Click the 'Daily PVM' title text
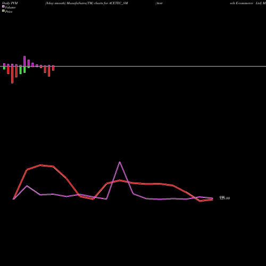The width and height of the screenshot is (266, 266). [x=10, y=3]
